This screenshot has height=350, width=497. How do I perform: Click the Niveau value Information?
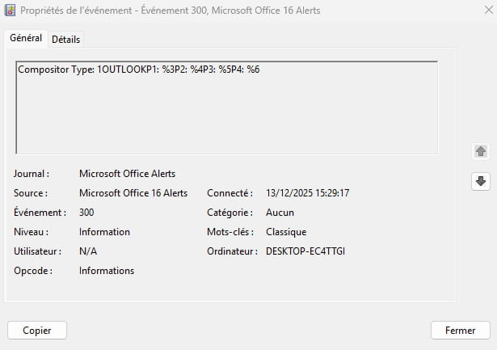click(x=104, y=232)
